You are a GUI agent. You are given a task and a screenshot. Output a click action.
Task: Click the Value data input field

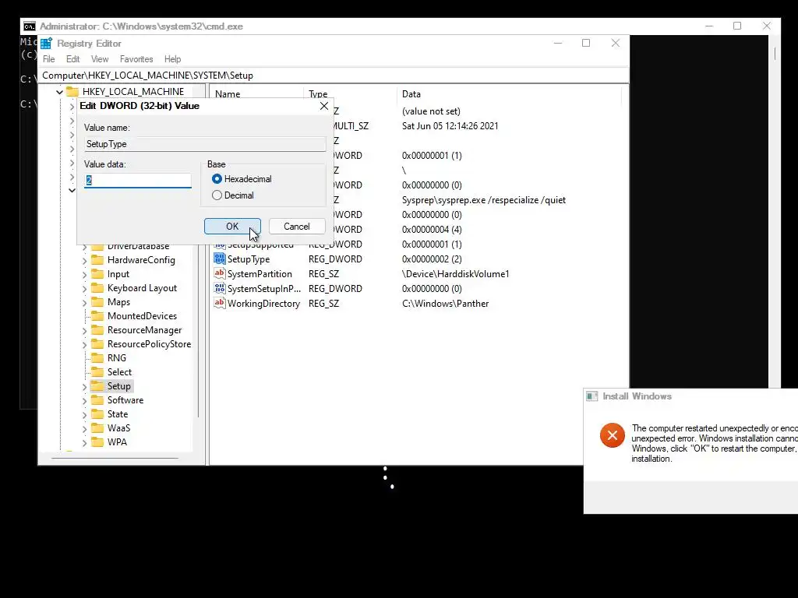pyautogui.click(x=137, y=180)
